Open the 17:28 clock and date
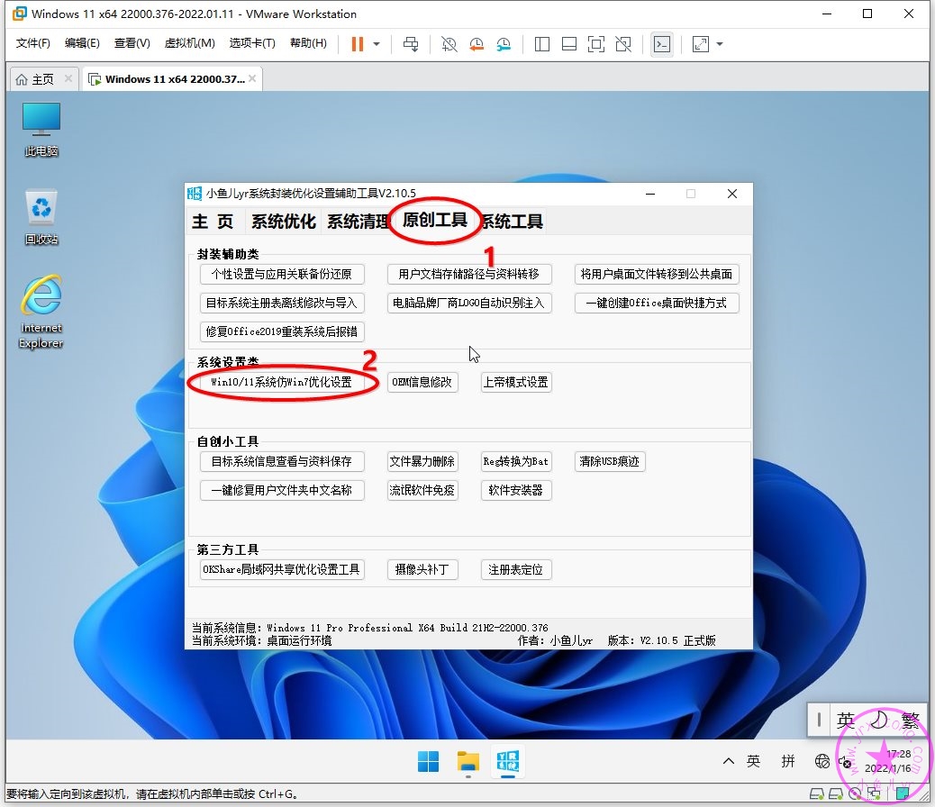The width and height of the screenshot is (935, 807). click(x=888, y=761)
